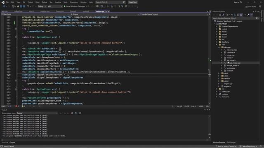Image resolution: width=264 pixels, height=148 pixels.
Task: Click Add to Source Control button
Action: [226, 146]
